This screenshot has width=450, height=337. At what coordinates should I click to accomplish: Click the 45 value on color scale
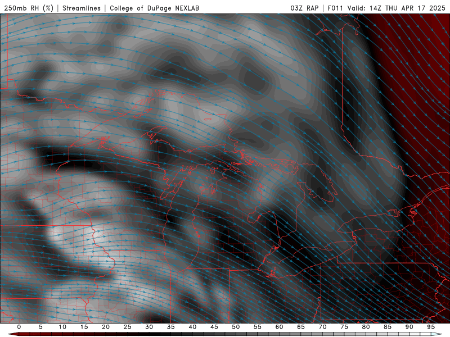pyautogui.click(x=214, y=327)
